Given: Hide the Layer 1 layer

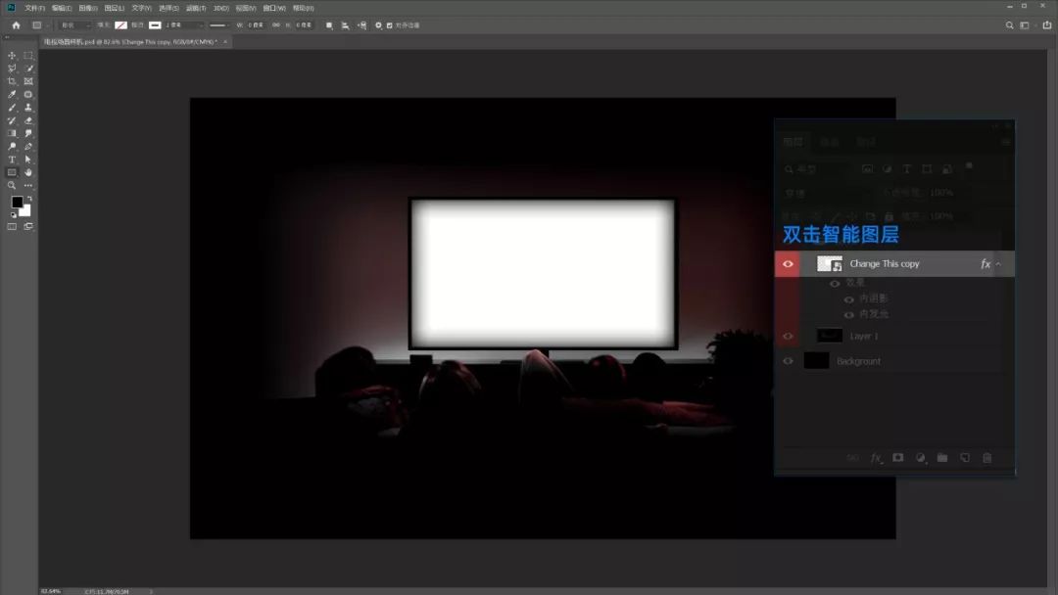Looking at the screenshot, I should [x=788, y=336].
